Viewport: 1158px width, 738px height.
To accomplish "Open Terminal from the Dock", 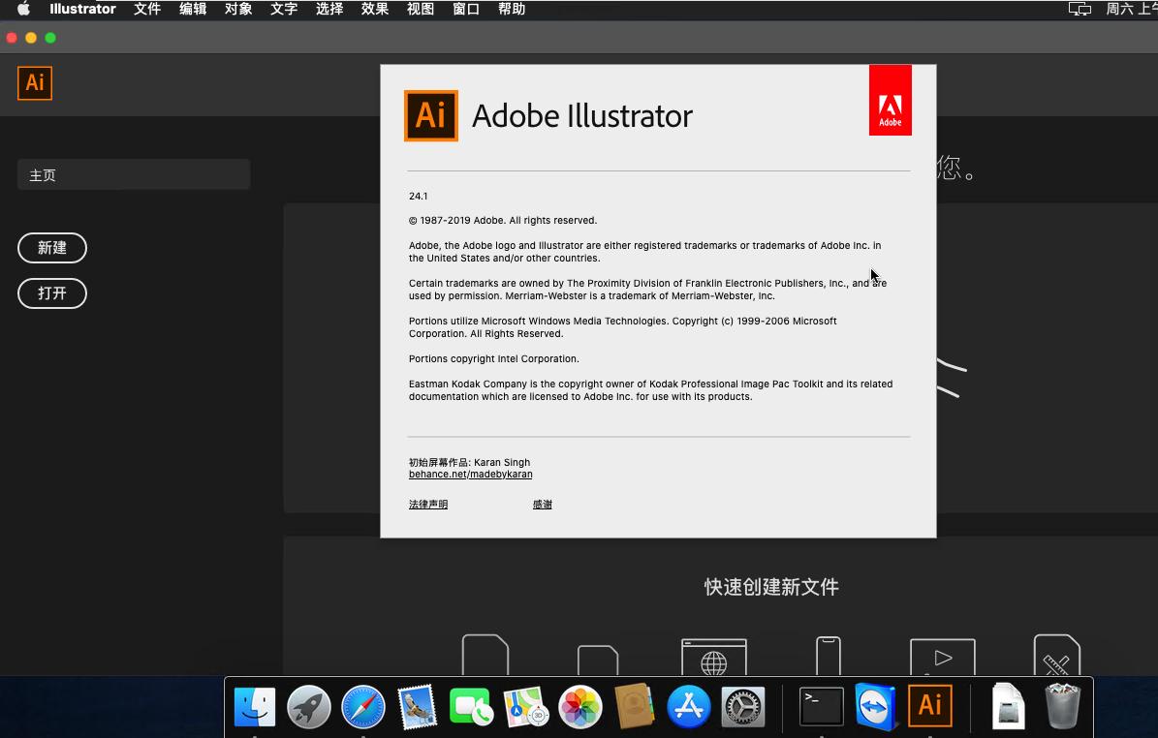I will (x=821, y=707).
